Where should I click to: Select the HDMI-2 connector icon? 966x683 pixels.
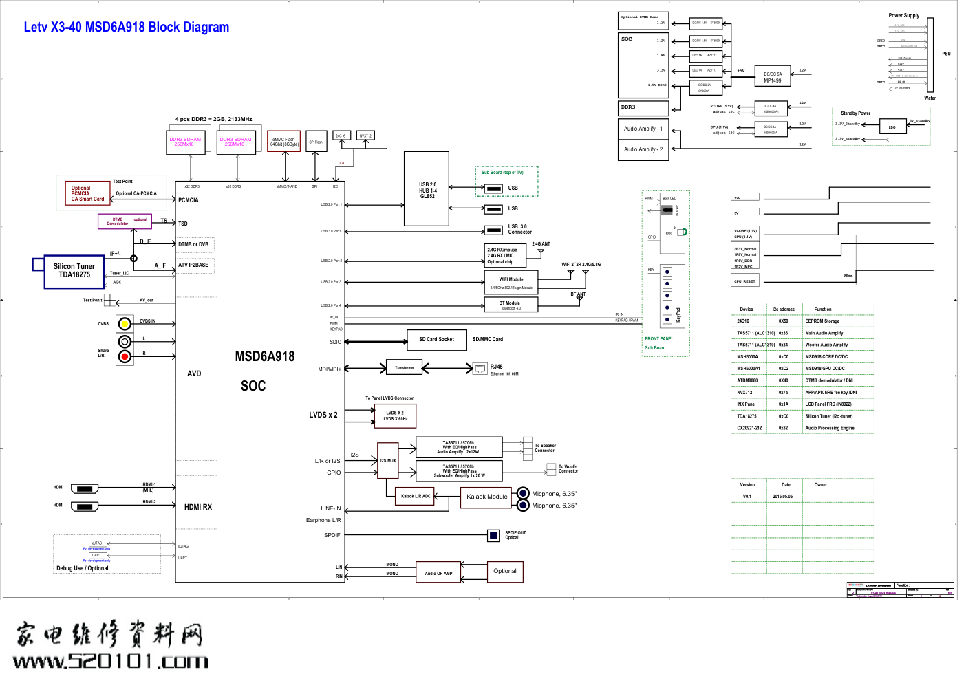(x=85, y=506)
